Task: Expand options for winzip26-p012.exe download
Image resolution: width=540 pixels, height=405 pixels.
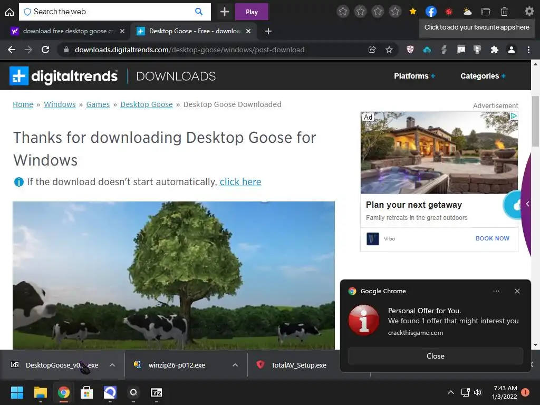Action: 235,365
